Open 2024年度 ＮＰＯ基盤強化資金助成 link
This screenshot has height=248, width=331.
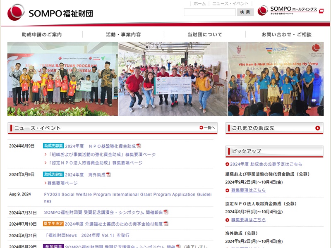100,146
